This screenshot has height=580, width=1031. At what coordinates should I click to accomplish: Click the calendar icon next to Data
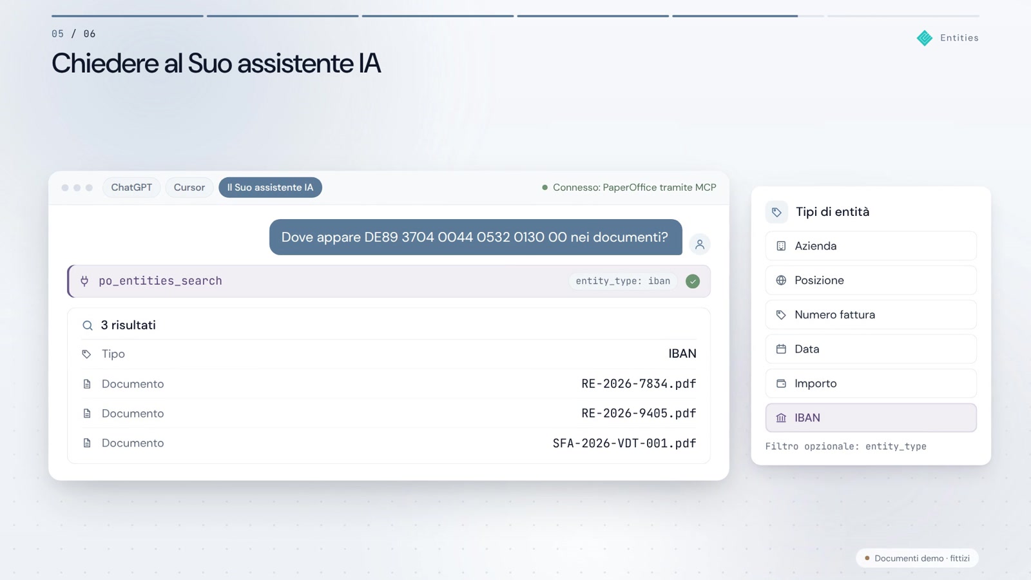[x=781, y=349]
